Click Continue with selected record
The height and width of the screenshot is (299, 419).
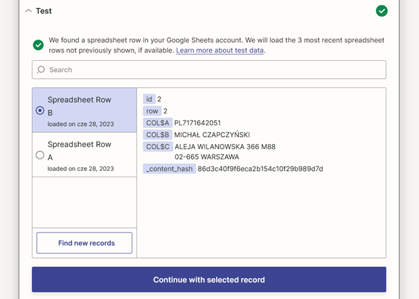point(209,280)
